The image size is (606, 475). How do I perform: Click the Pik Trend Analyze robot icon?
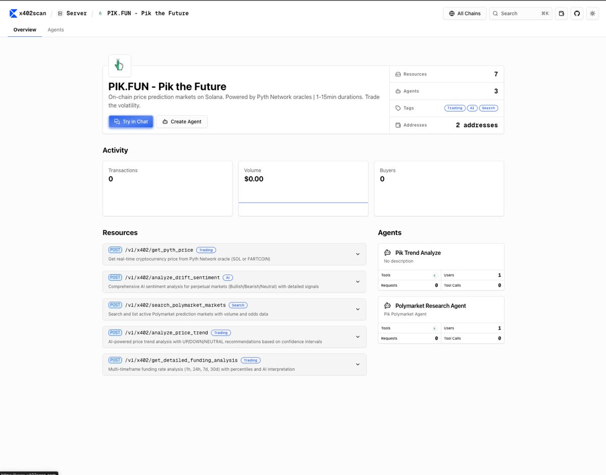point(388,253)
